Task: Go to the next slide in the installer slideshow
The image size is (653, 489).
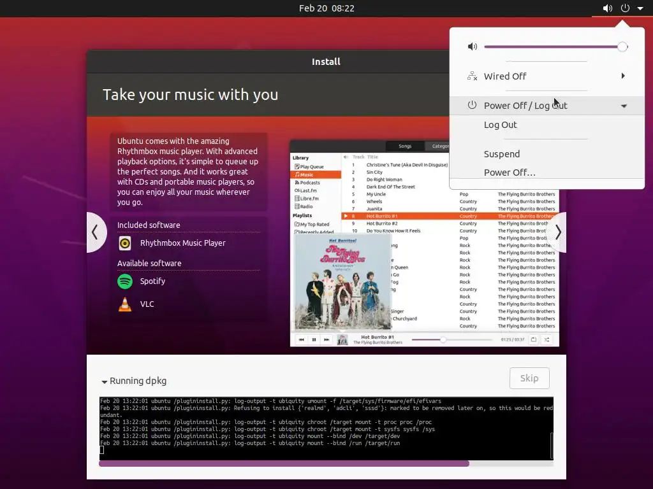Action: (558, 232)
